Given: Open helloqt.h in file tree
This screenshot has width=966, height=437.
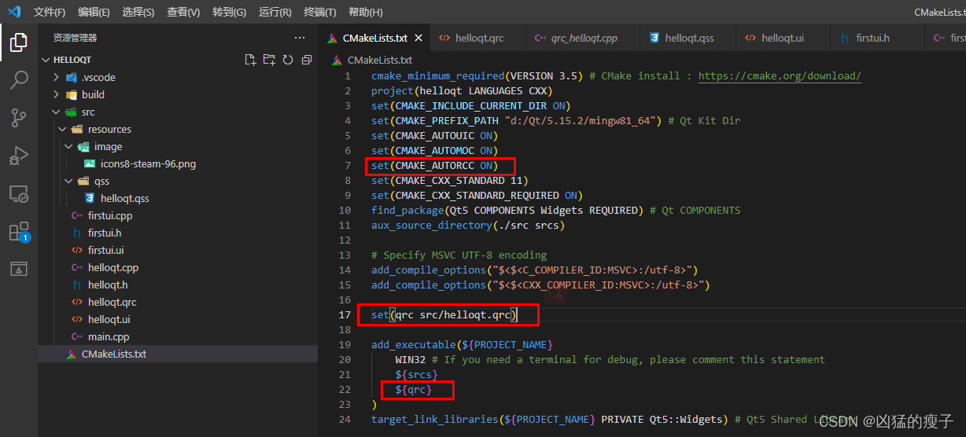Looking at the screenshot, I should click(108, 285).
